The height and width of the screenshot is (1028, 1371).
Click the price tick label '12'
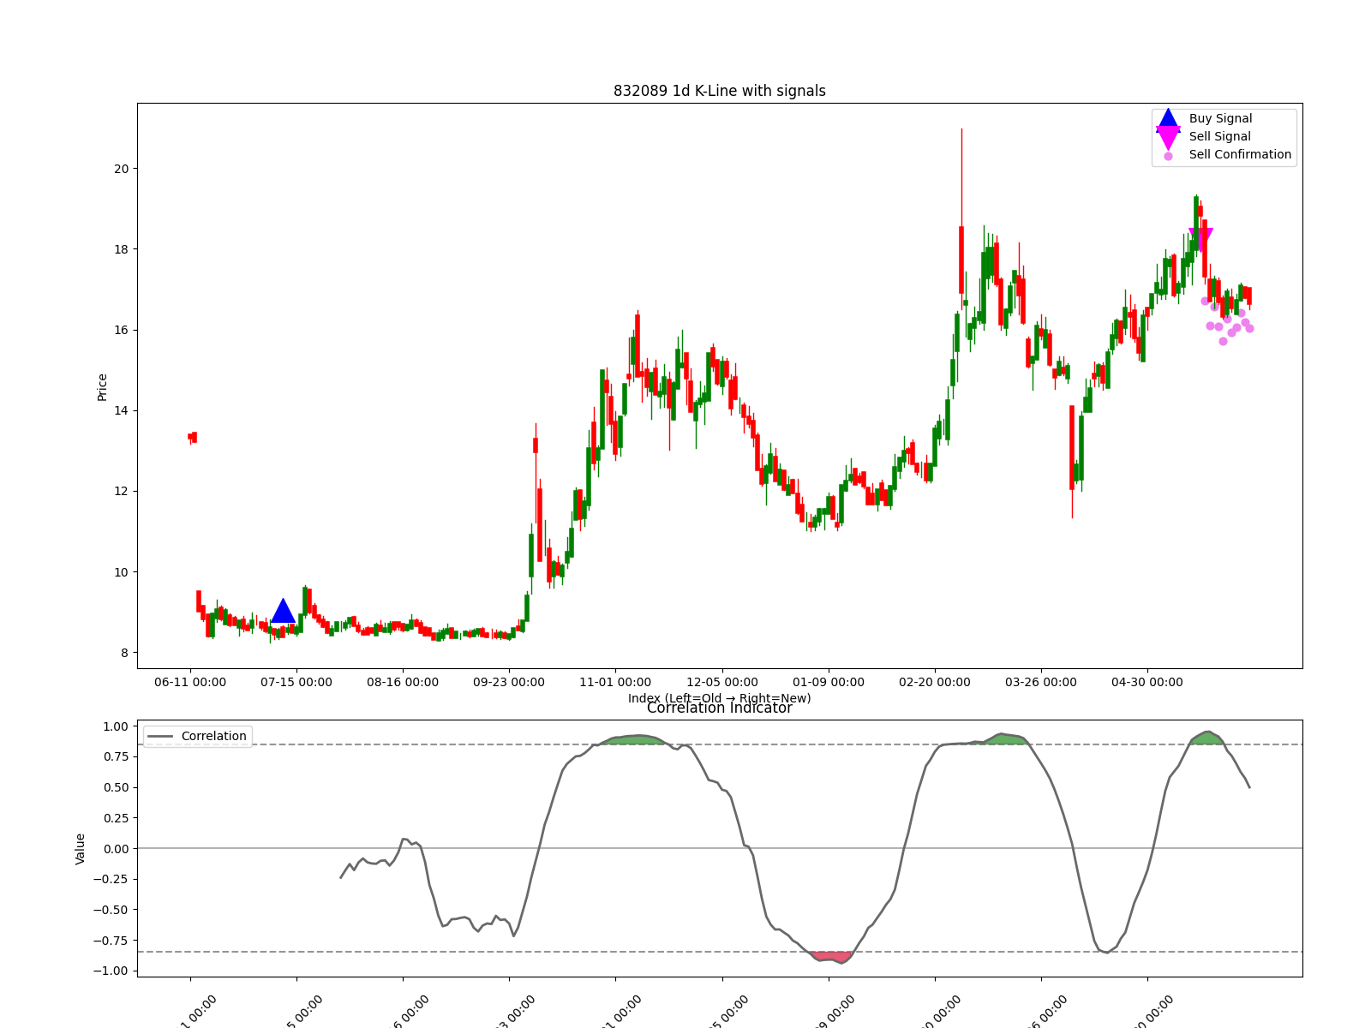121,492
